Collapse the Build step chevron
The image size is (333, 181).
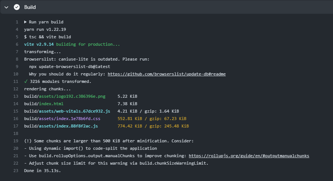tap(6, 7)
